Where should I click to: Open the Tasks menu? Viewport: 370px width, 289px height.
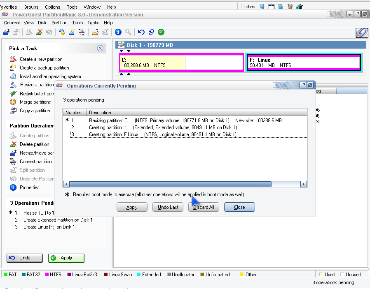pos(94,23)
